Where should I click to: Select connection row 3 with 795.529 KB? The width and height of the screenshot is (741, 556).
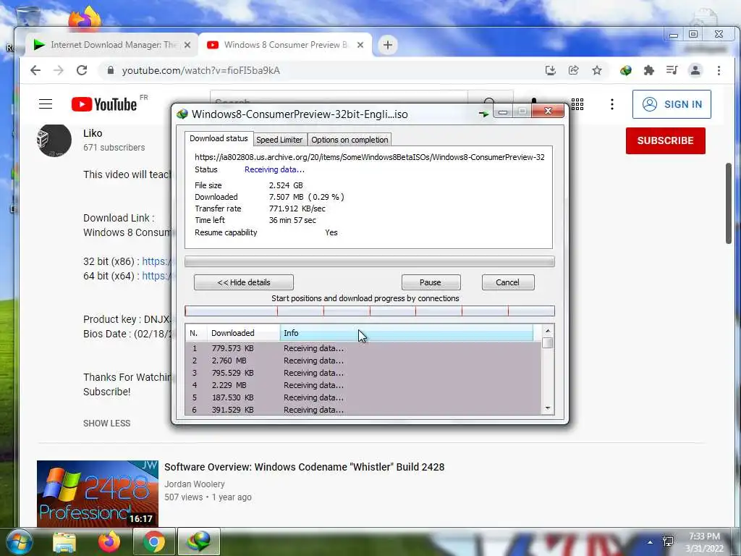point(363,373)
